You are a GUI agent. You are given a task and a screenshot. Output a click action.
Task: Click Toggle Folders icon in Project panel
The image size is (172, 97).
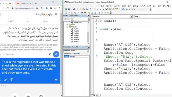[x=72, y=19]
